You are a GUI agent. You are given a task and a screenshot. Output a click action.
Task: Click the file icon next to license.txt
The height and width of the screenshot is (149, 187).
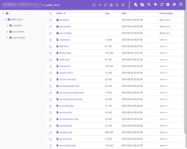pyautogui.click(x=57, y=66)
